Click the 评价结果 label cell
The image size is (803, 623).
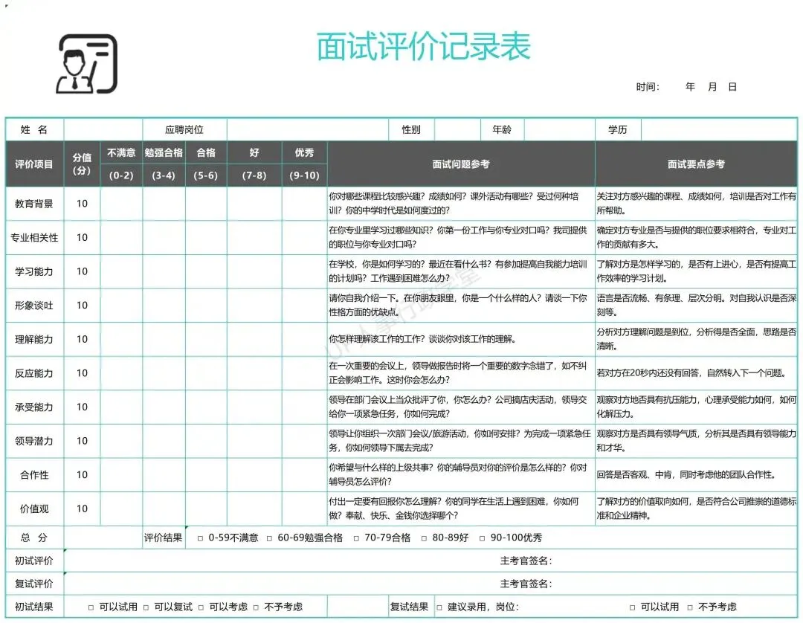point(164,538)
